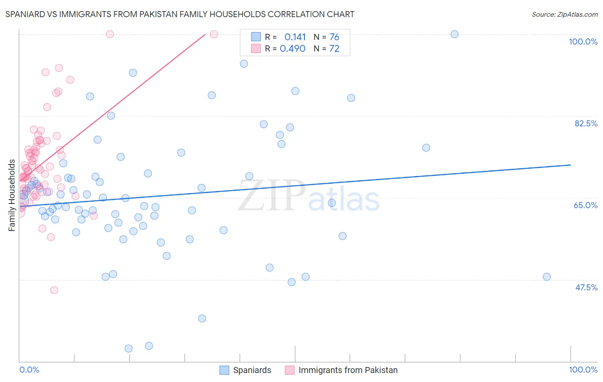Click the blue Spaniards legend swatch
The height and width of the screenshot is (382, 603).
[x=224, y=370]
